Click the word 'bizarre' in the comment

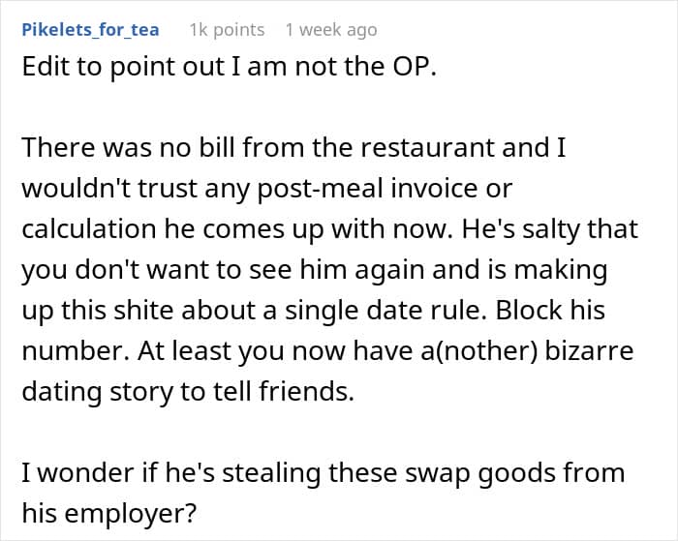point(589,351)
